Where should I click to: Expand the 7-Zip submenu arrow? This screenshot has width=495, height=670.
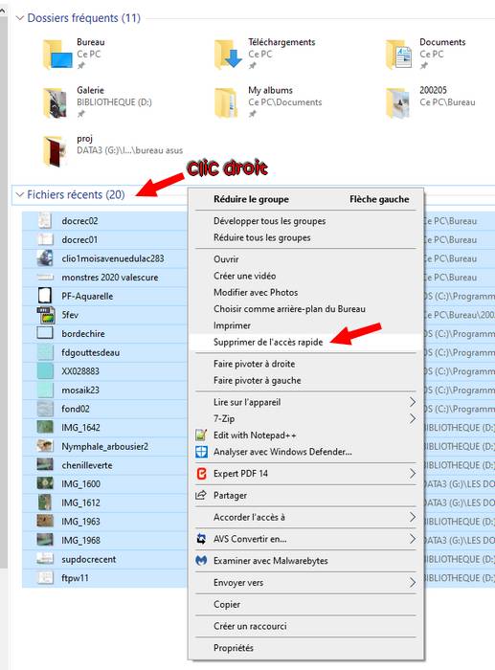412,419
